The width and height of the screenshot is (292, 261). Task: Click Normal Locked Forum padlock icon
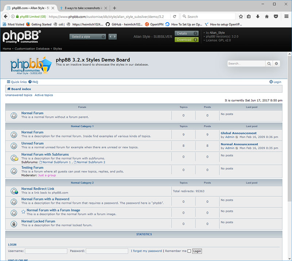[x=14, y=224]
